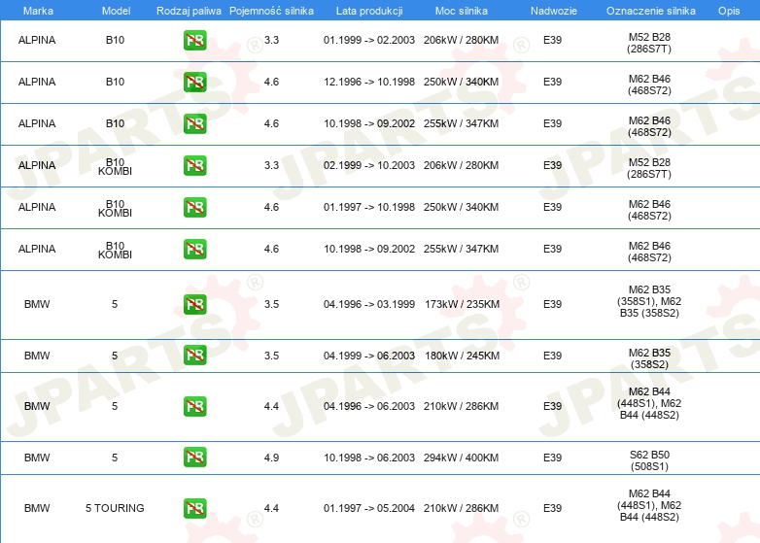
Task: Click engine code in row 04.1996 -> 03.1999
Action: 649,301
